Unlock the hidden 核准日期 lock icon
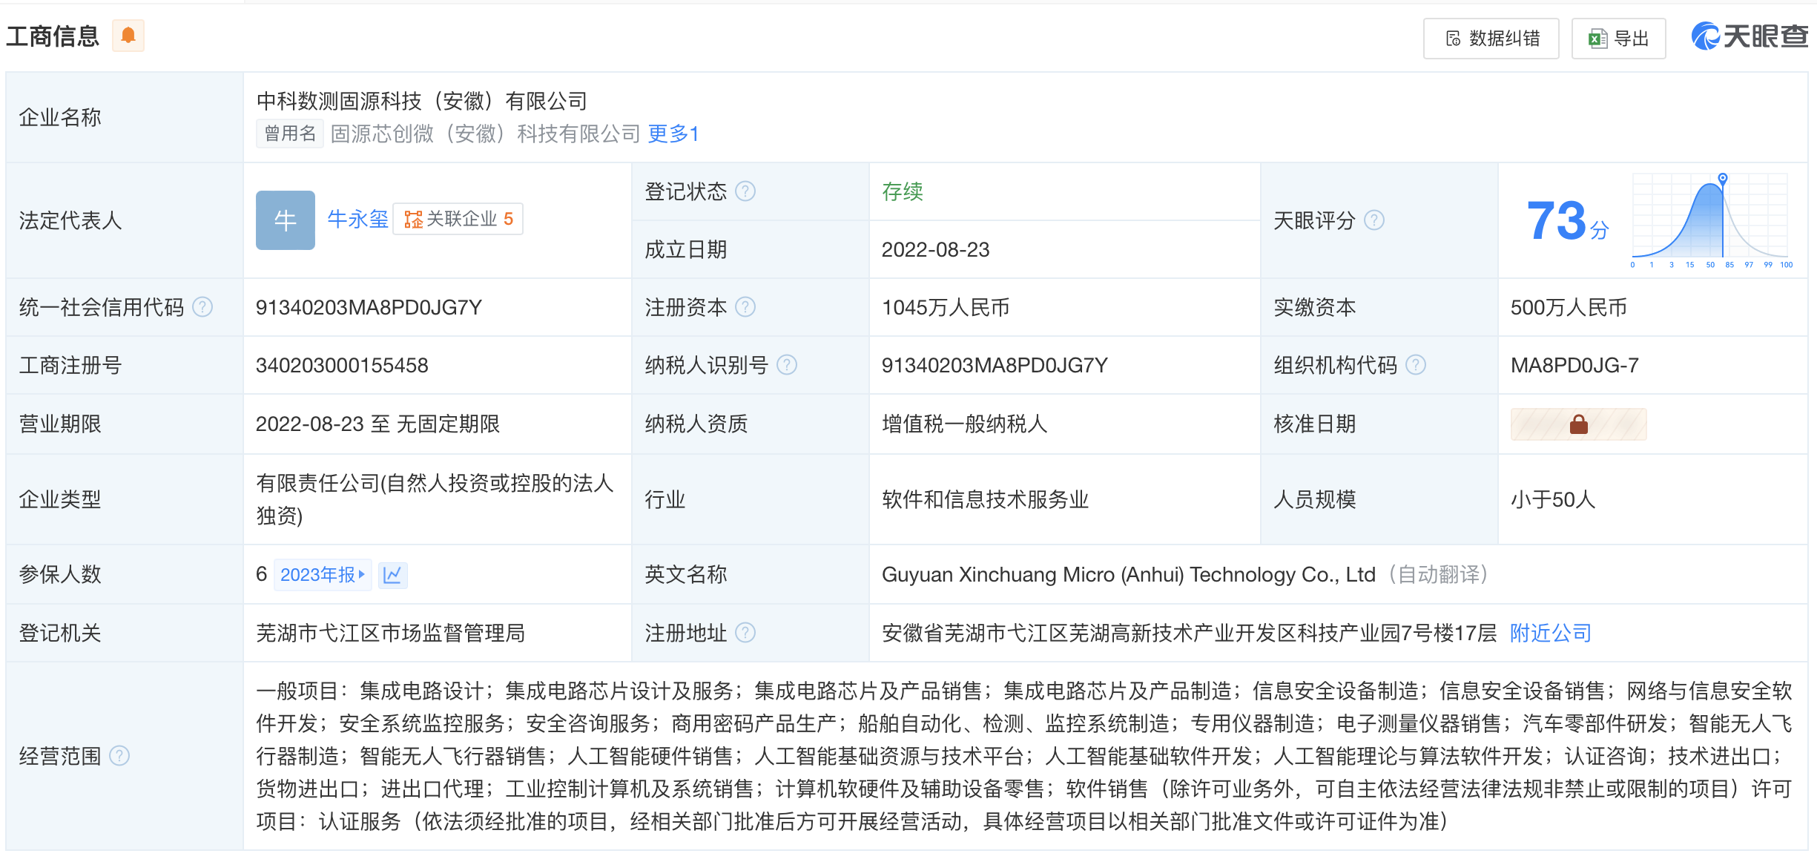1817x862 pixels. pyautogui.click(x=1578, y=424)
